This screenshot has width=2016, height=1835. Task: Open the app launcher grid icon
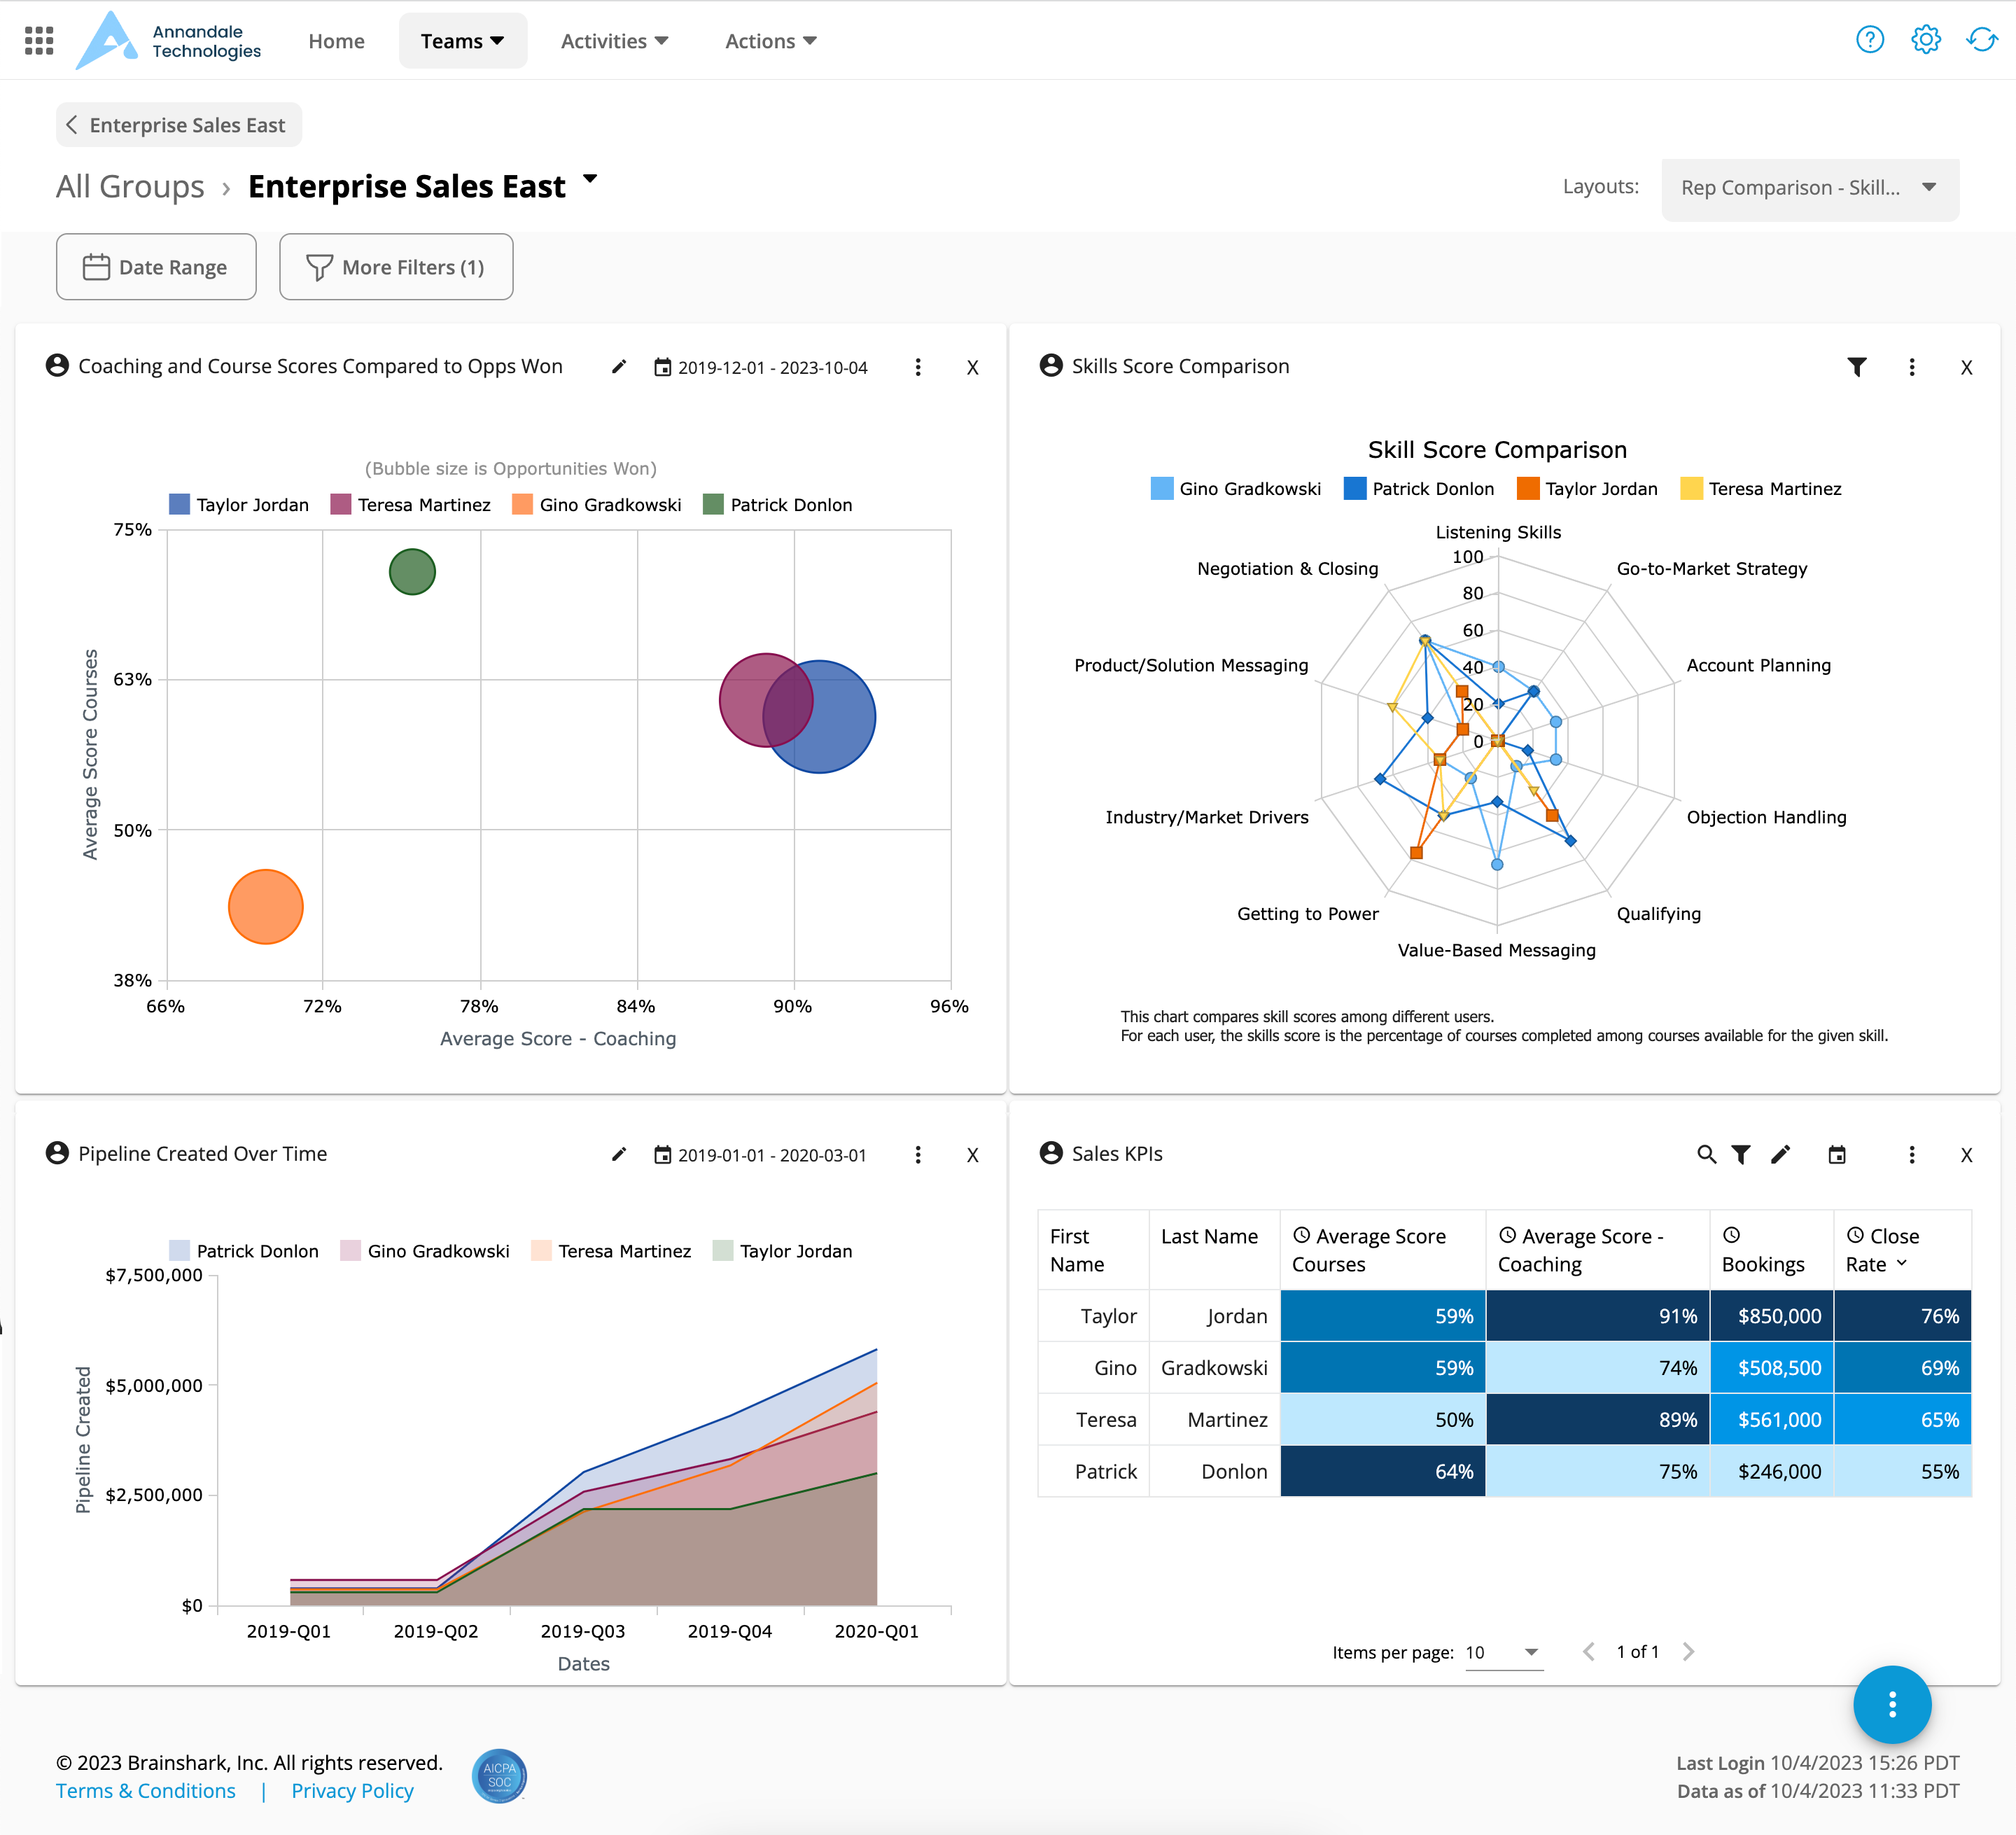coord(38,40)
